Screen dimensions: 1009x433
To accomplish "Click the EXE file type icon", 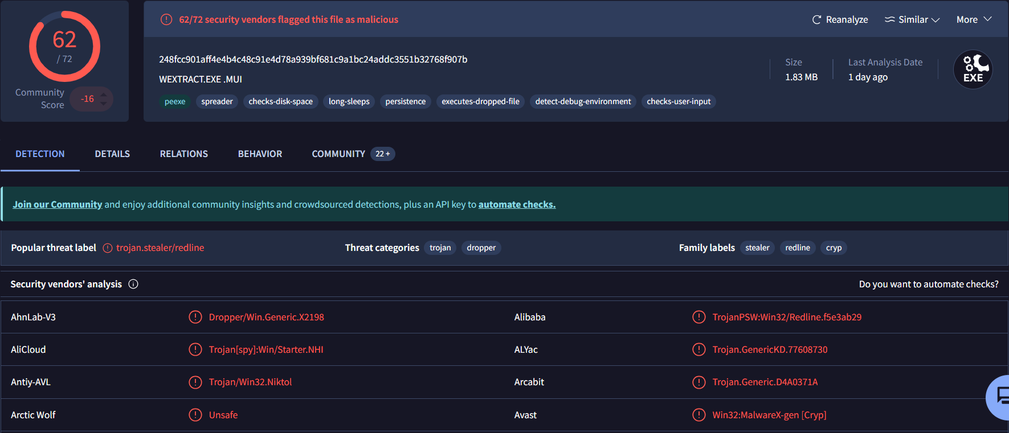I will point(973,69).
